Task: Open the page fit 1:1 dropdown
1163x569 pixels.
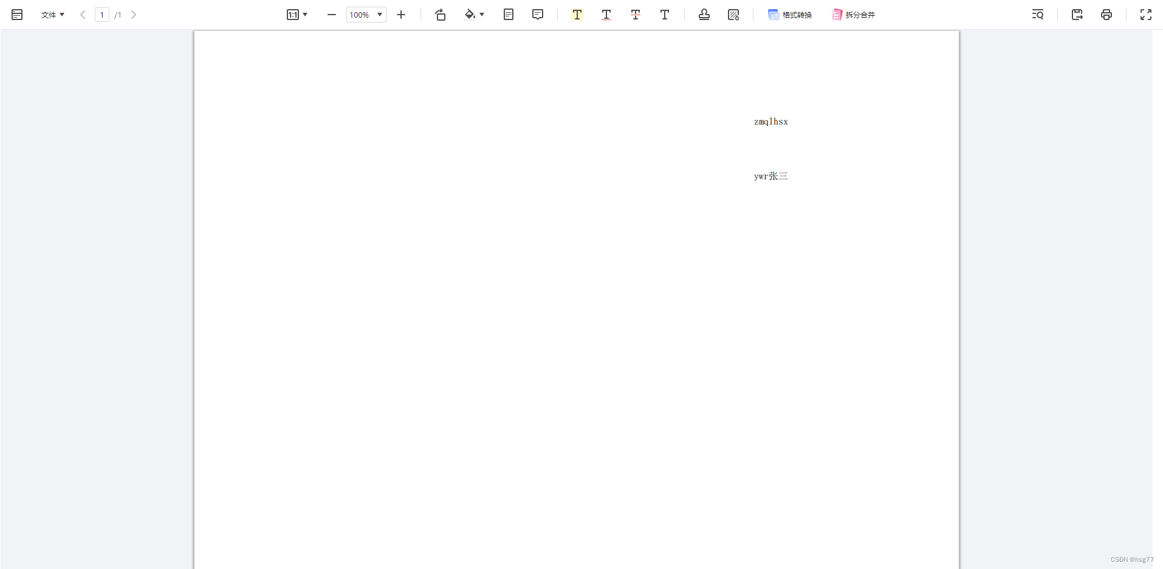Action: pos(297,14)
